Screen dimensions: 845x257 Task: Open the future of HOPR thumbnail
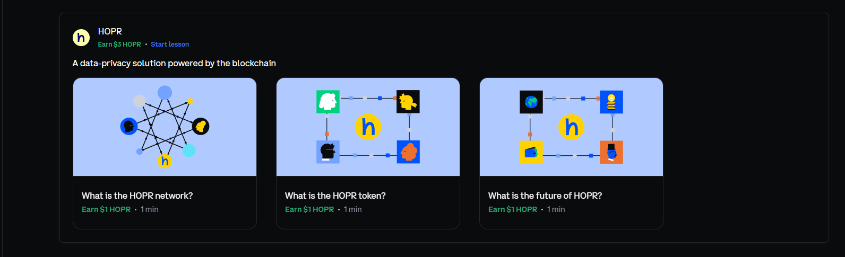coord(571,127)
